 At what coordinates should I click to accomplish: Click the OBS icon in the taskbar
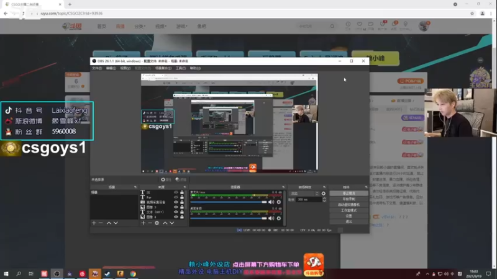point(57,274)
